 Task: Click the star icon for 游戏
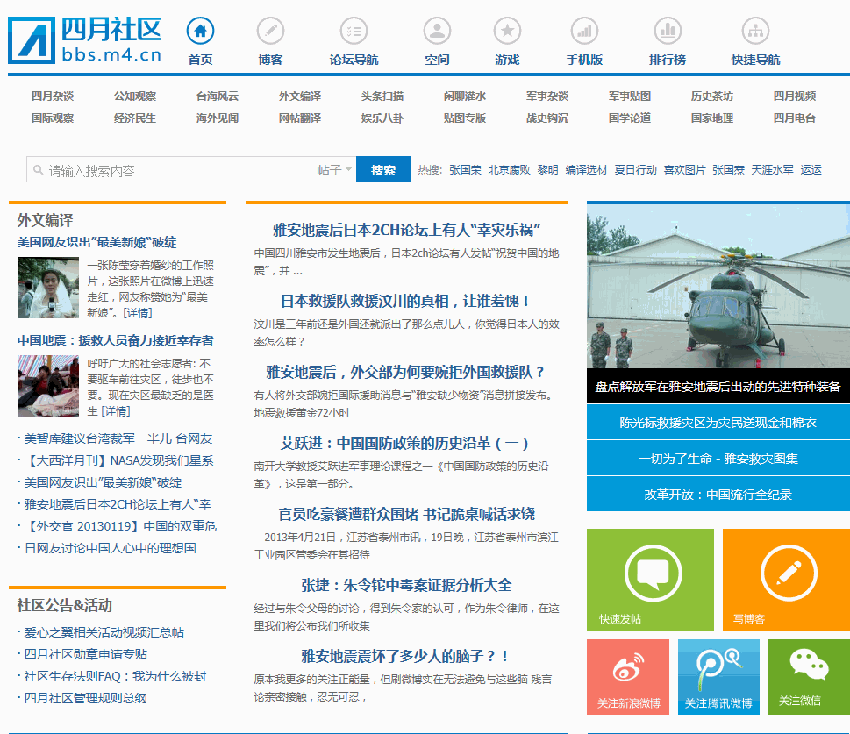pyautogui.click(x=507, y=32)
